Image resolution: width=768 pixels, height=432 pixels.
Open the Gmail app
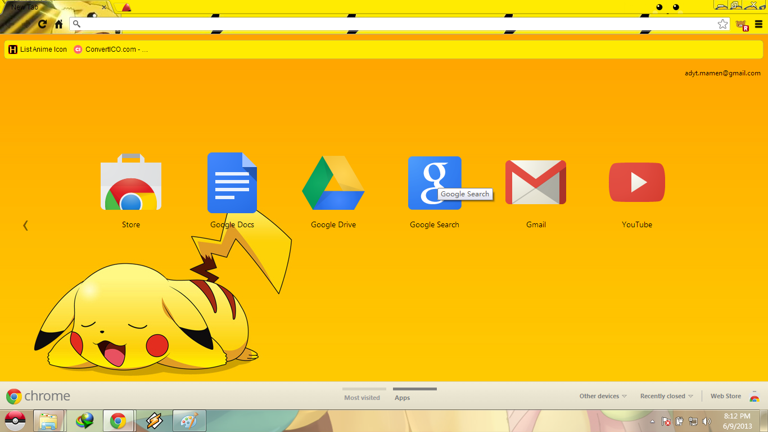pyautogui.click(x=536, y=182)
